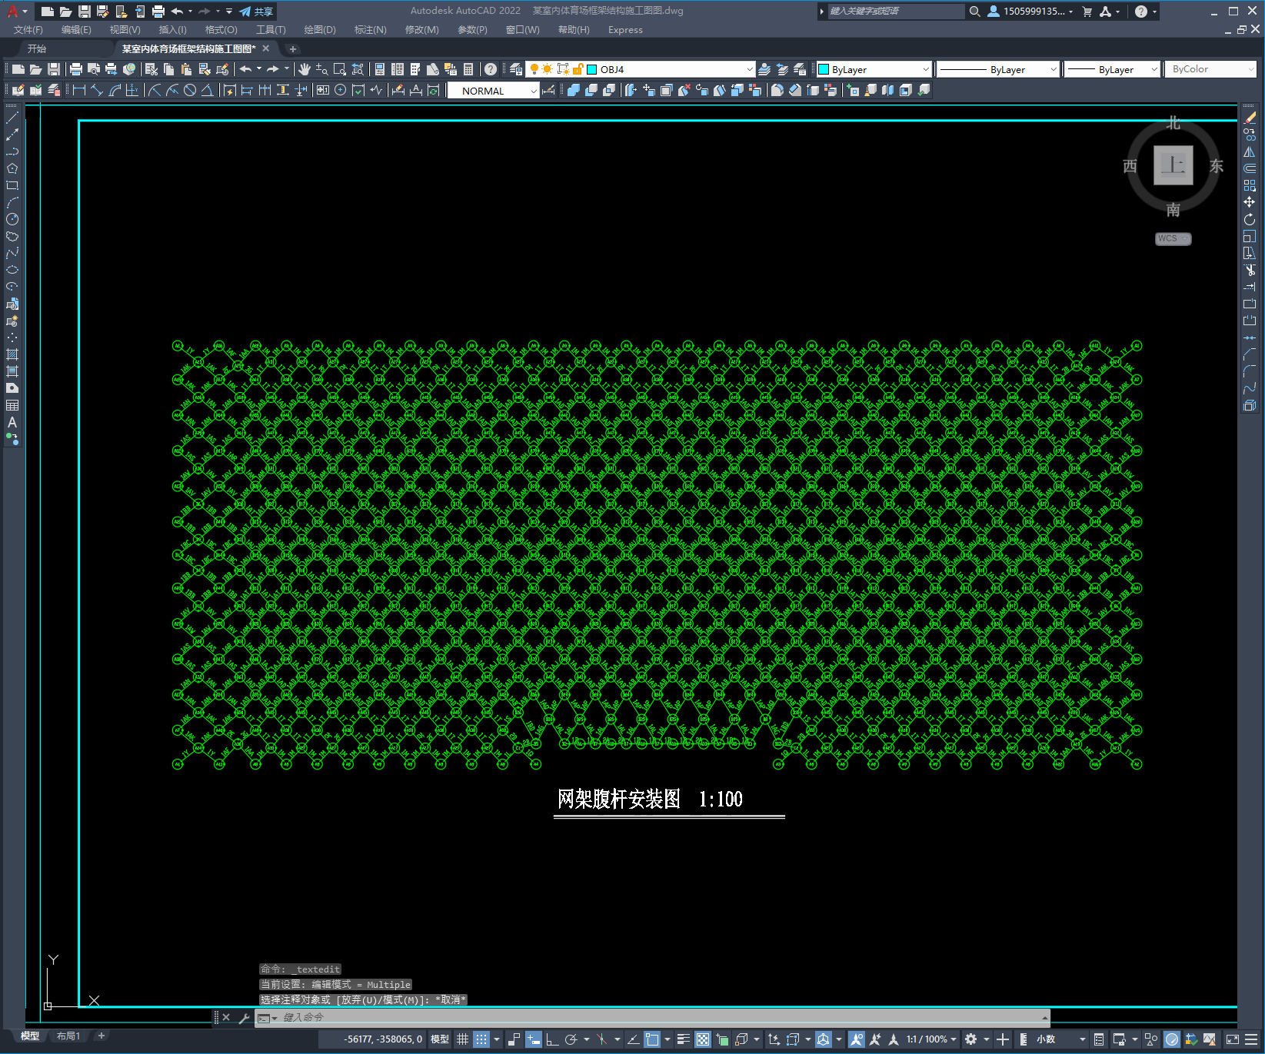Toggle transparency display in status bar
Viewport: 1265px width, 1054px height.
click(703, 1039)
